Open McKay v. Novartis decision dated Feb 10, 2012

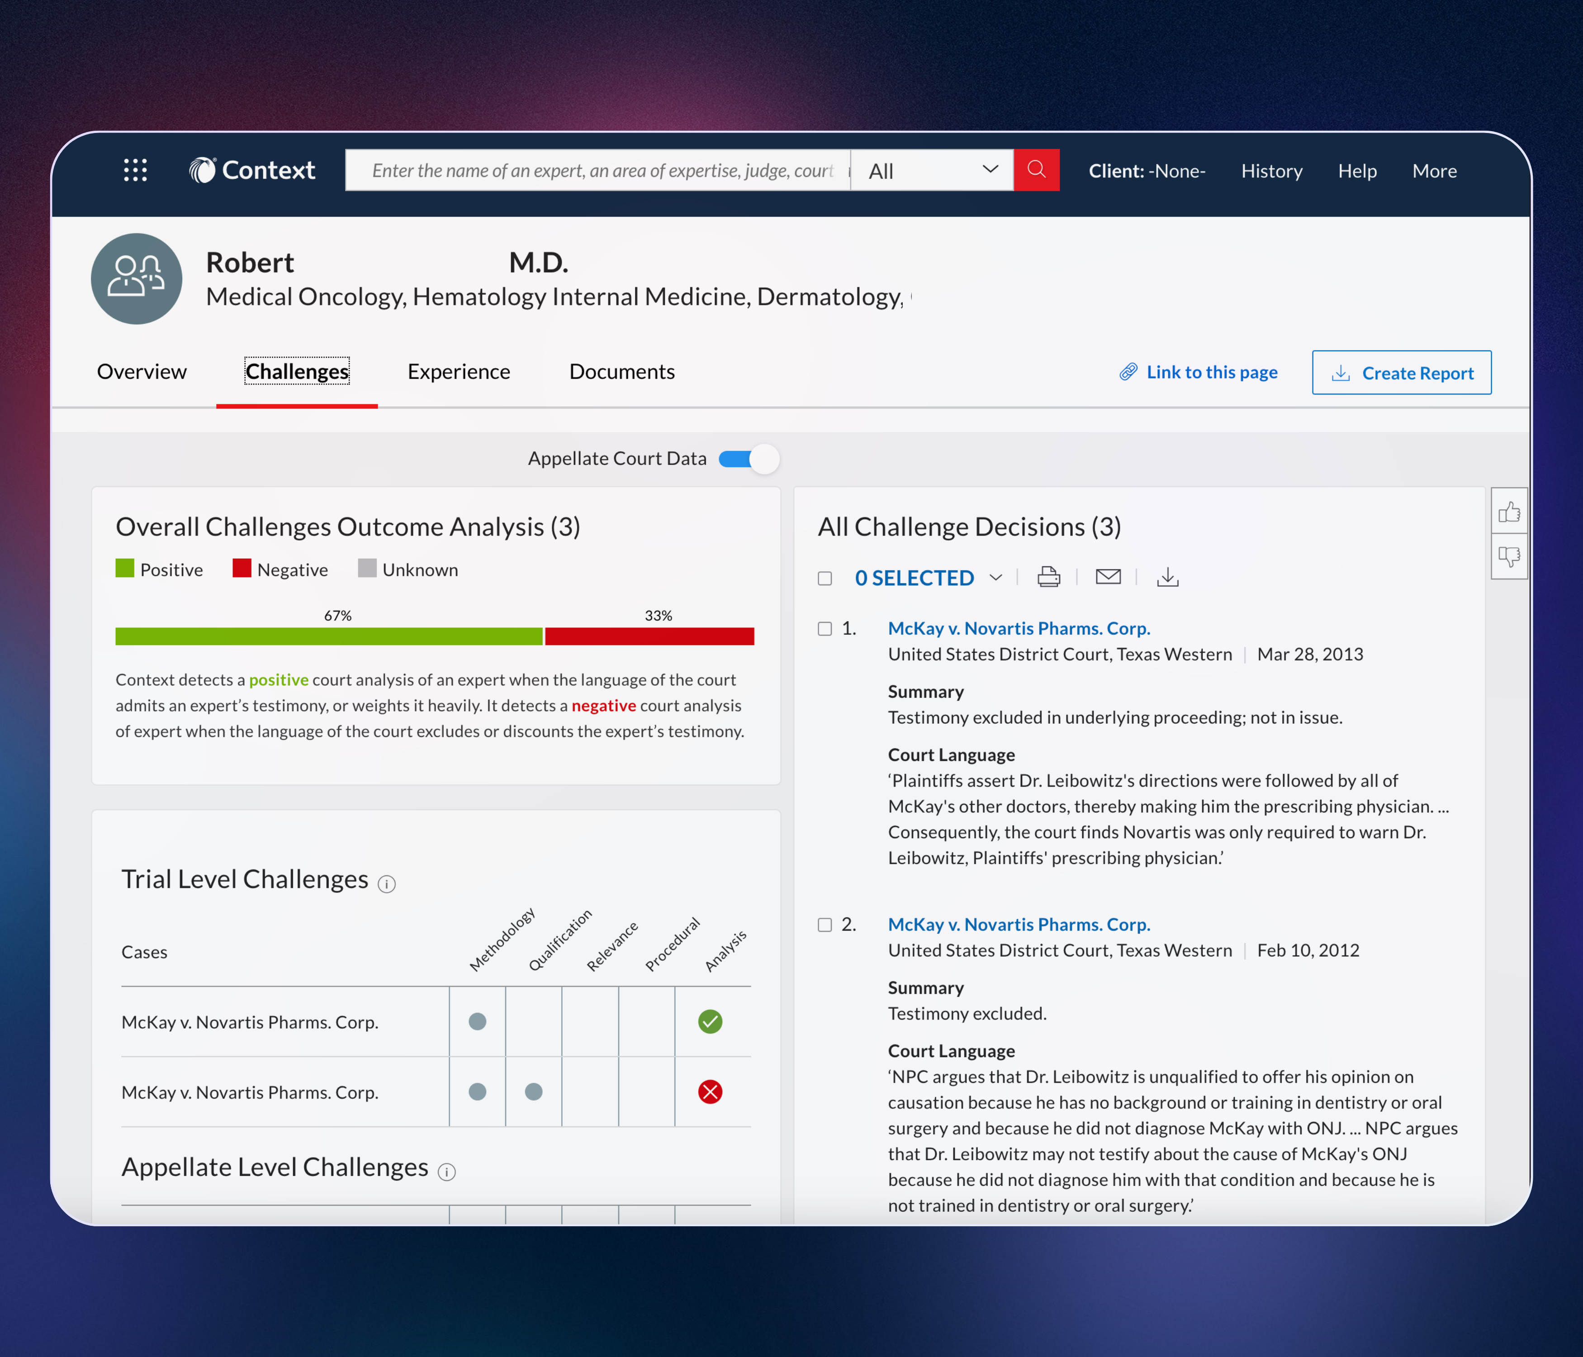(1019, 925)
